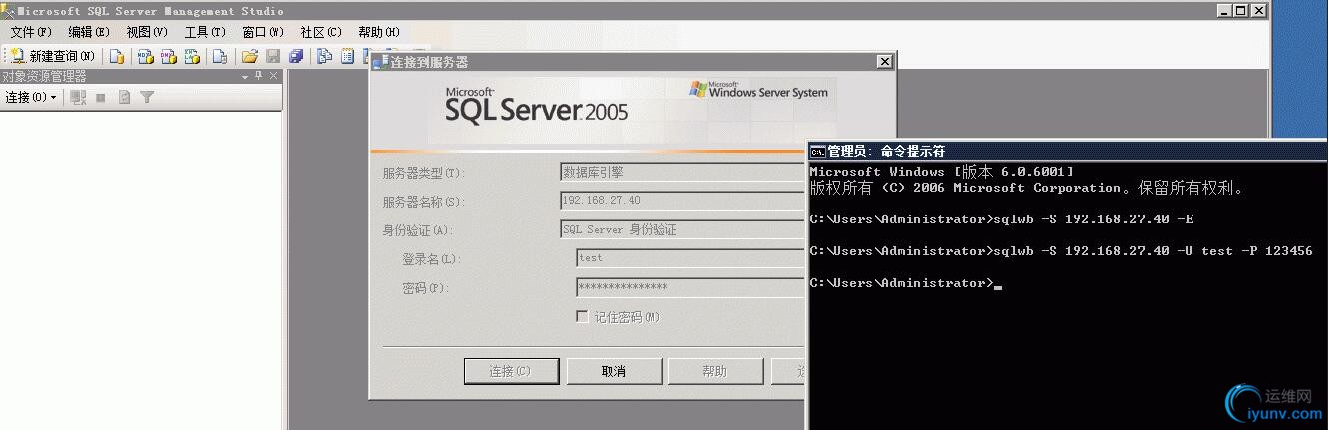Open the Object Explorer window position arrow
This screenshot has width=1328, height=430.
245,76
